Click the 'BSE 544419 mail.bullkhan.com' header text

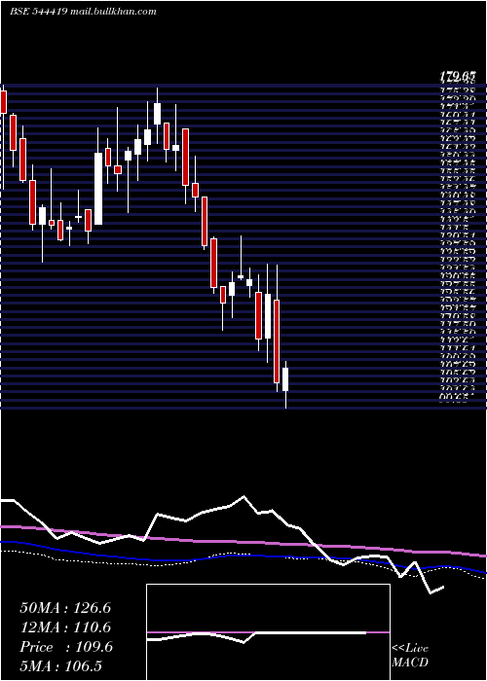click(x=83, y=12)
